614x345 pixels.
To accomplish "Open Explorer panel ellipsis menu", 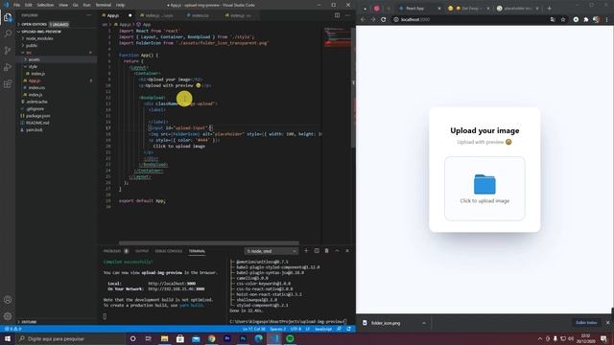I will [89, 15].
